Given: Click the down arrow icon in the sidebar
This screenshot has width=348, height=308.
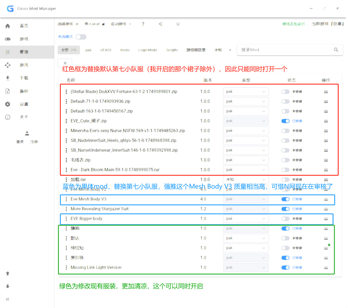Looking at the screenshot, I should [x=8, y=286].
